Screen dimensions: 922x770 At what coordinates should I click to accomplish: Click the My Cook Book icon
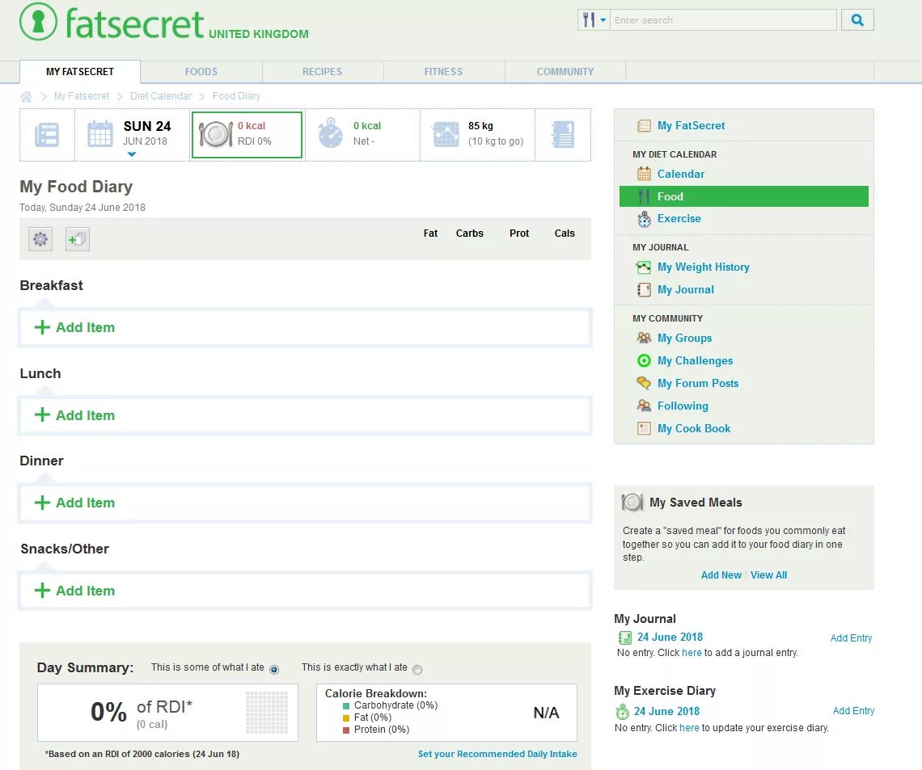644,428
